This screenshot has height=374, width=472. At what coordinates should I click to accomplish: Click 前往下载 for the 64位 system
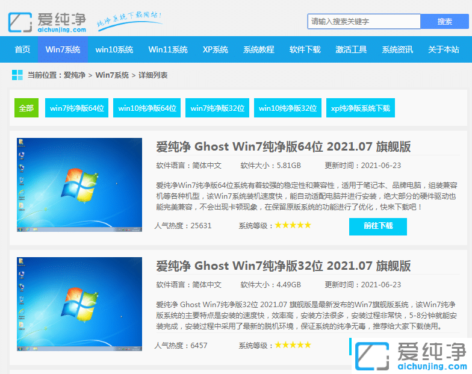378,226
